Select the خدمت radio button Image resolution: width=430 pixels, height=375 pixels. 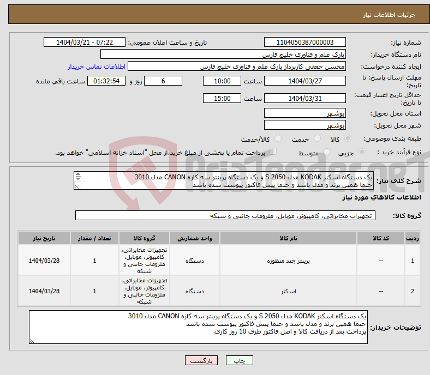317,138
